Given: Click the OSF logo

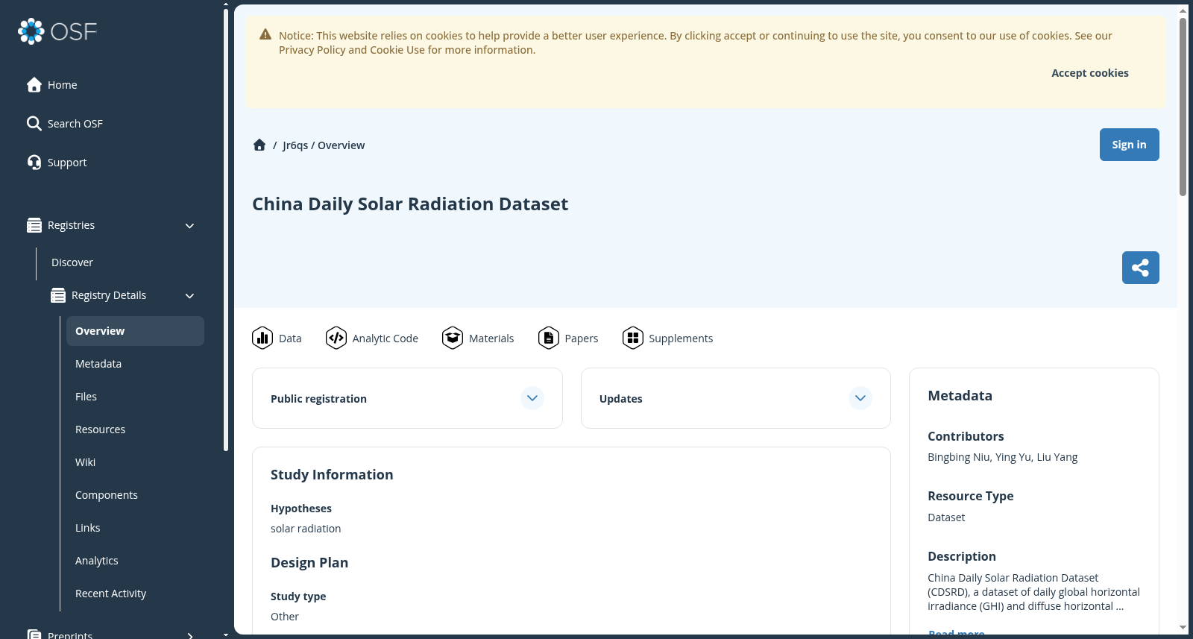Looking at the screenshot, I should point(57,31).
